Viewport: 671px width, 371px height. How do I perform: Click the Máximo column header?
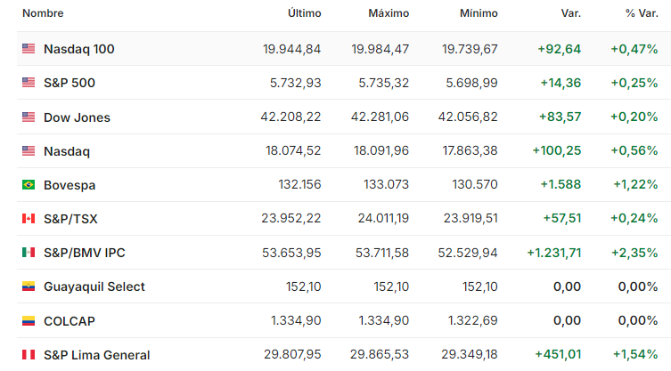[x=389, y=14]
